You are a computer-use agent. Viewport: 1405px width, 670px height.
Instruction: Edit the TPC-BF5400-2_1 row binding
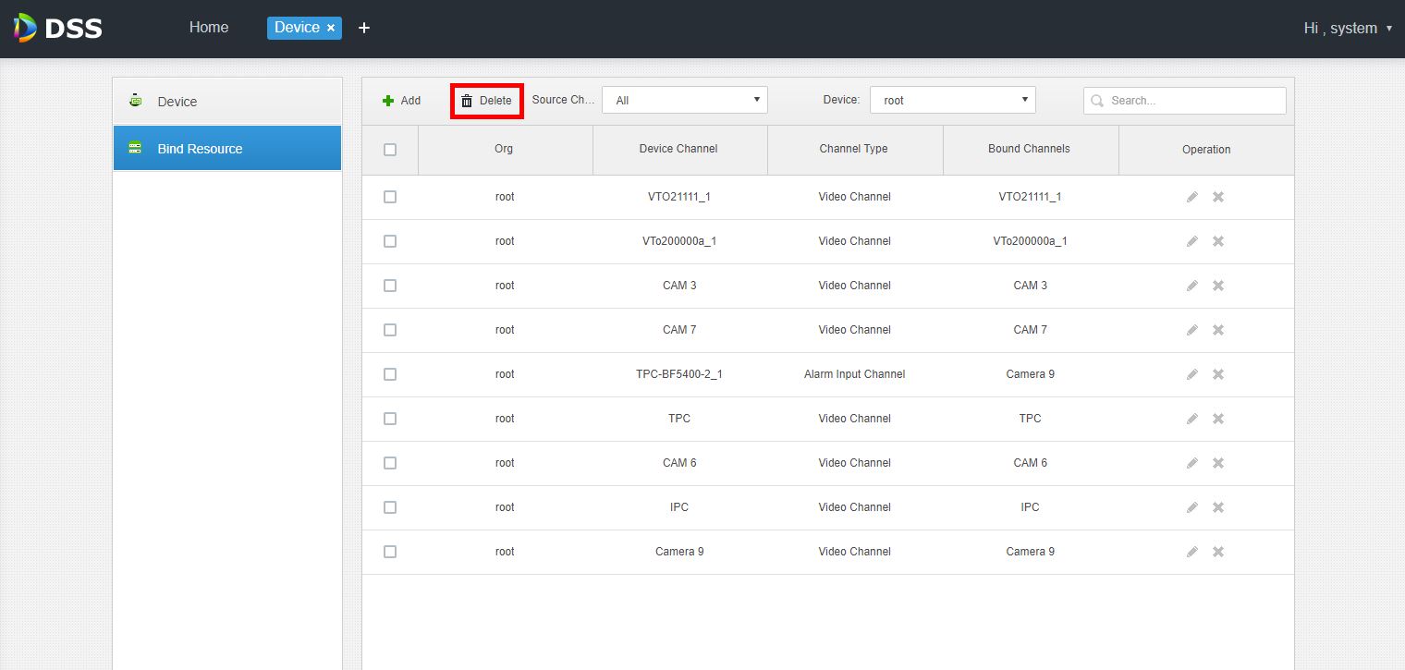1192,374
